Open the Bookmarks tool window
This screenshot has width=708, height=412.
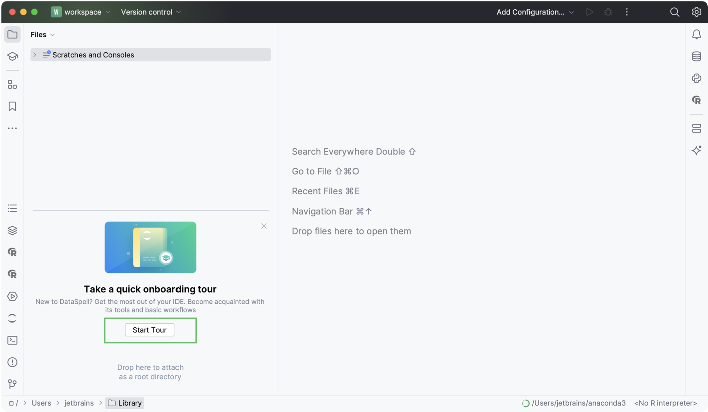(12, 106)
